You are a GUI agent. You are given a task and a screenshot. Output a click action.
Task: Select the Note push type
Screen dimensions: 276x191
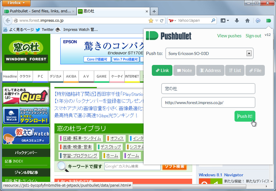pyautogui.click(x=184, y=70)
